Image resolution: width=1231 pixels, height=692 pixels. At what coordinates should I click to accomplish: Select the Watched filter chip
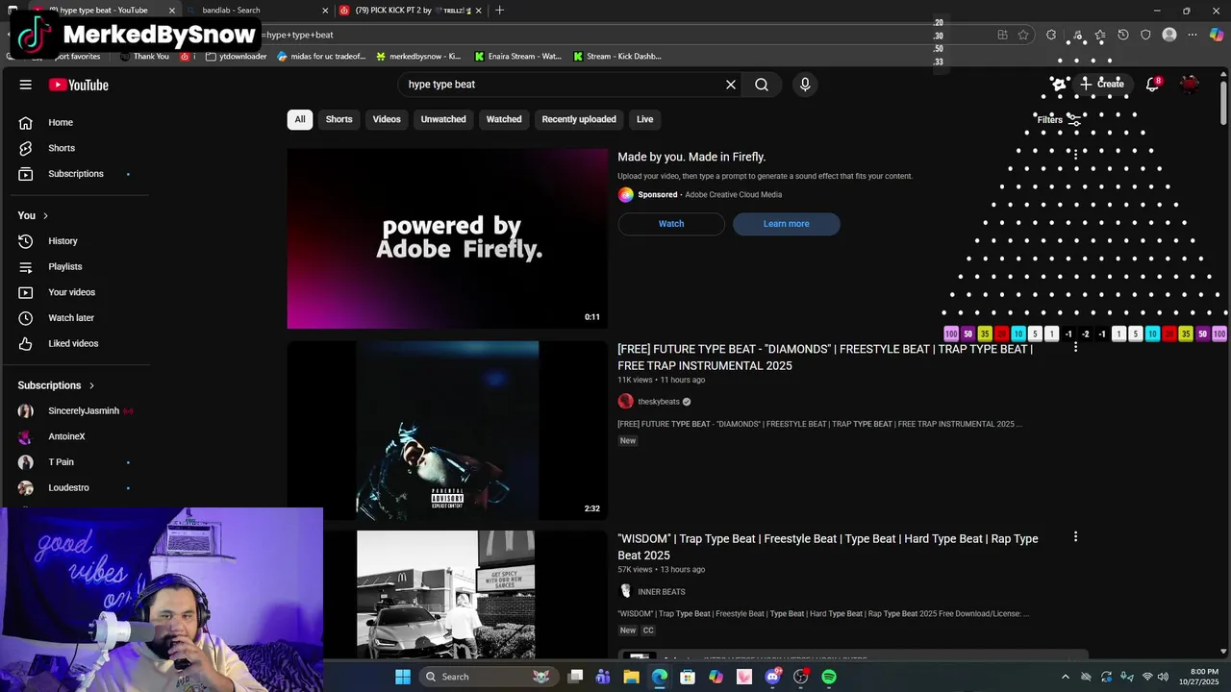(504, 119)
